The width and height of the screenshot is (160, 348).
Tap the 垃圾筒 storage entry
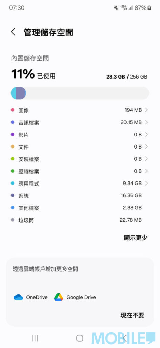[x=80, y=220]
